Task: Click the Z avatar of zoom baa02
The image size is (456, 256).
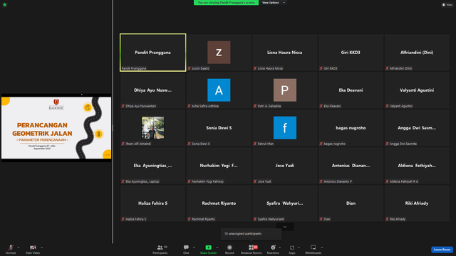Action: (219, 52)
